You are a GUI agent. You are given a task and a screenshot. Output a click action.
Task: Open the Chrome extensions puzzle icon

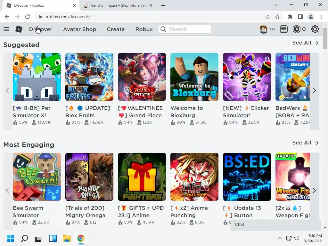(x=290, y=17)
